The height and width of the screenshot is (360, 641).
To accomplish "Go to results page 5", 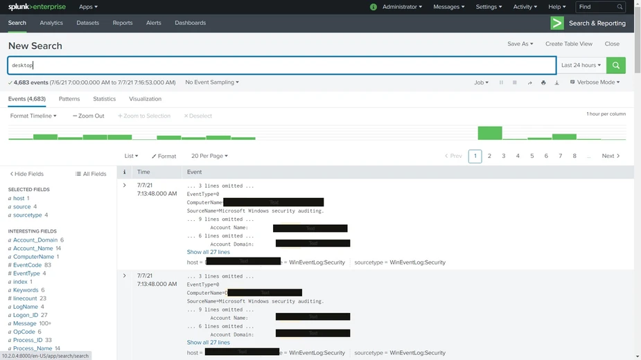I will [532, 156].
